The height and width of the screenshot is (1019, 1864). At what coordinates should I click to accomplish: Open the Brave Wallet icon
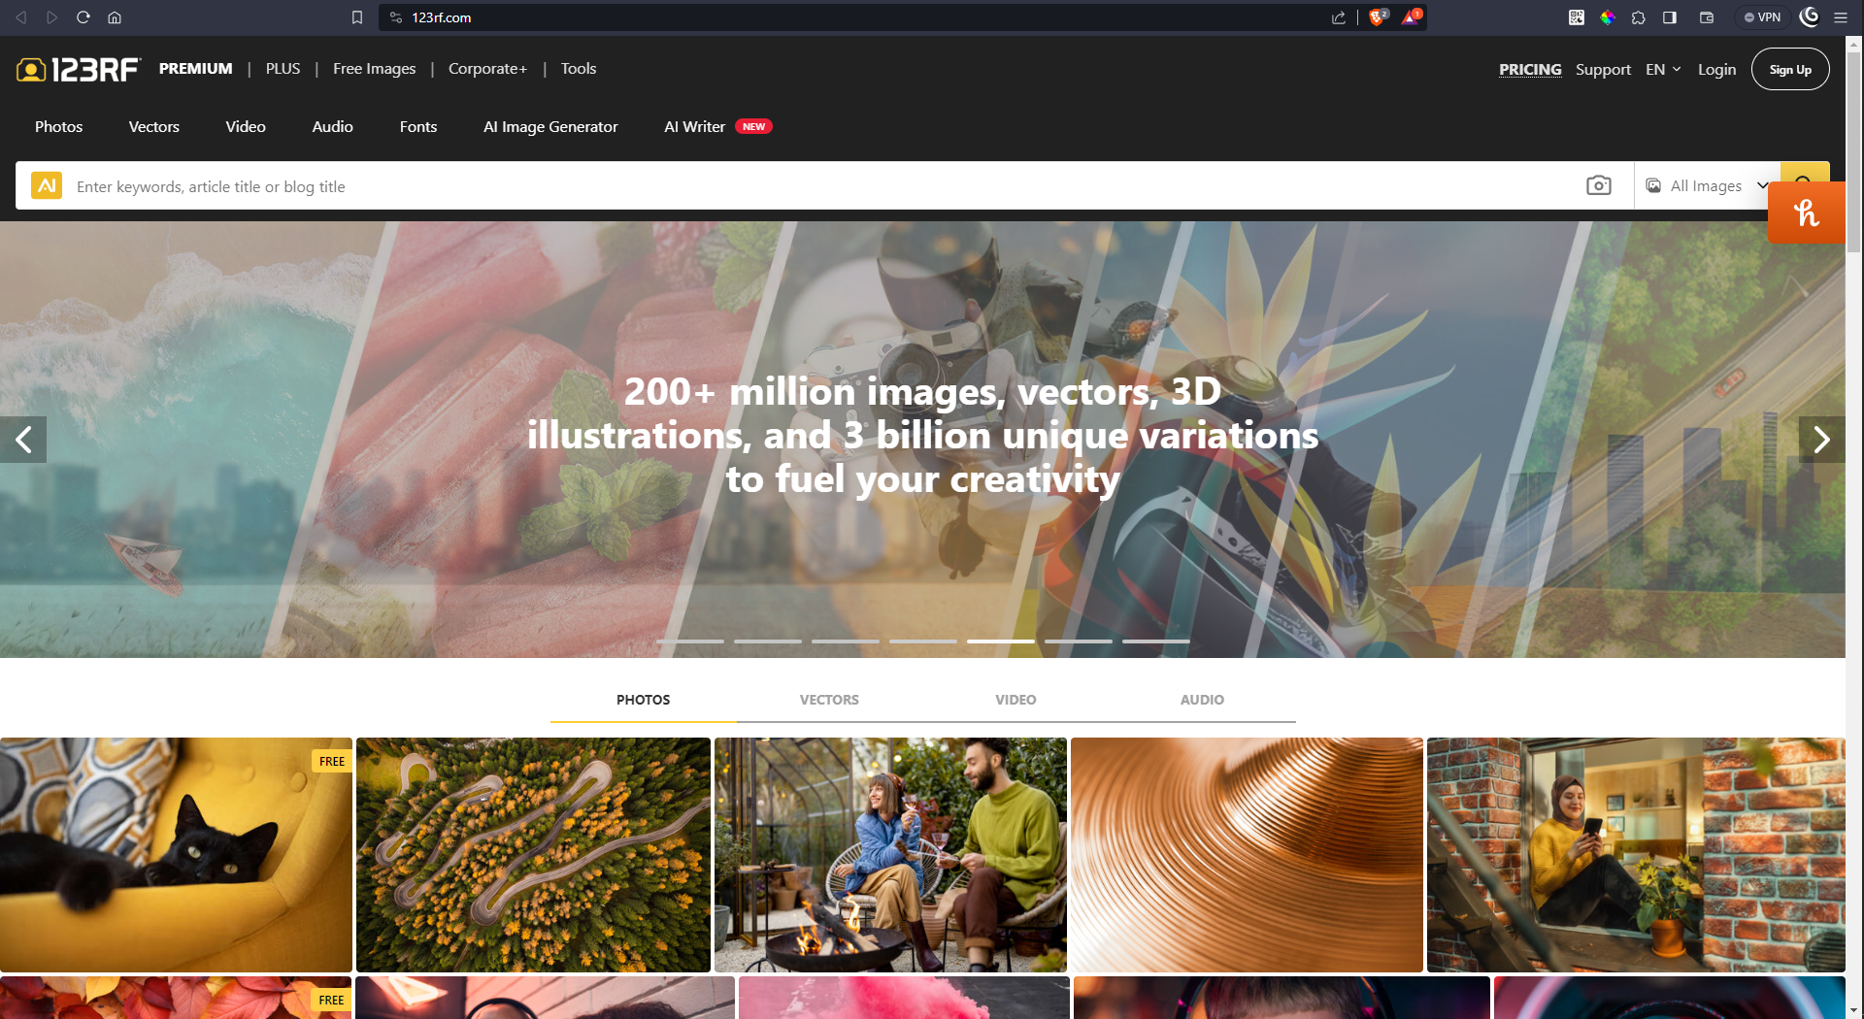(x=1707, y=17)
